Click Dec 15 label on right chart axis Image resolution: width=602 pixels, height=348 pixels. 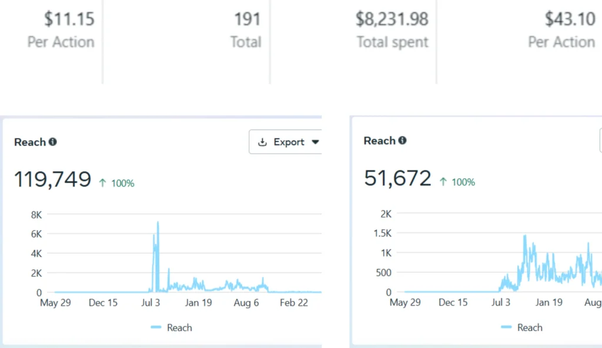(x=453, y=303)
